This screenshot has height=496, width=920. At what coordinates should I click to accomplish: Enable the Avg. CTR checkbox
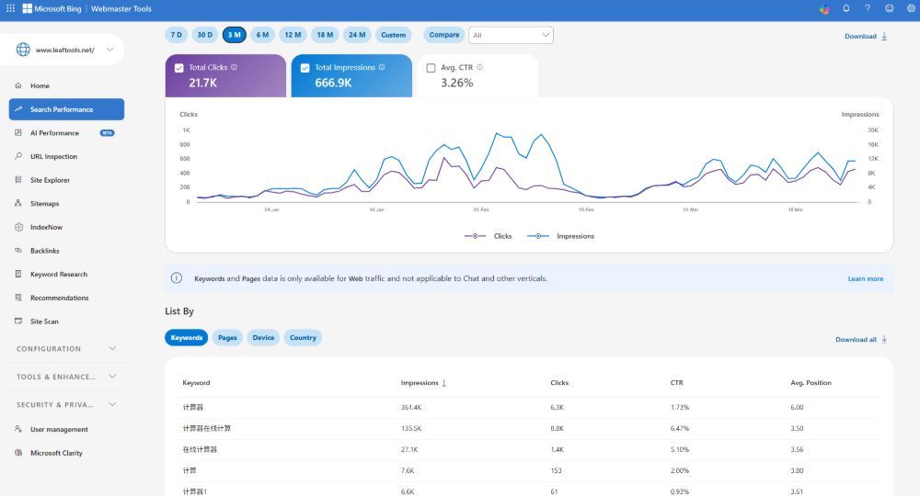(x=431, y=68)
